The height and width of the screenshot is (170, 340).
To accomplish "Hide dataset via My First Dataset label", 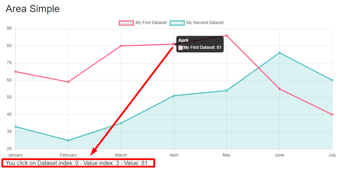I will pos(151,23).
